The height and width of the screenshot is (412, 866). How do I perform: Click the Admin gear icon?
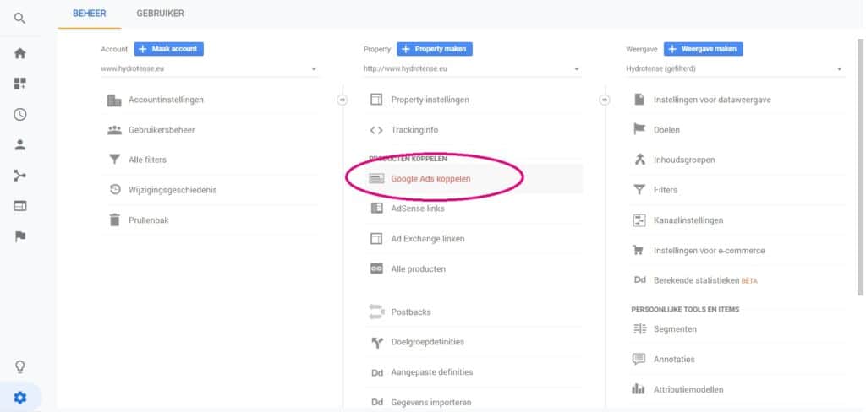pyautogui.click(x=19, y=398)
